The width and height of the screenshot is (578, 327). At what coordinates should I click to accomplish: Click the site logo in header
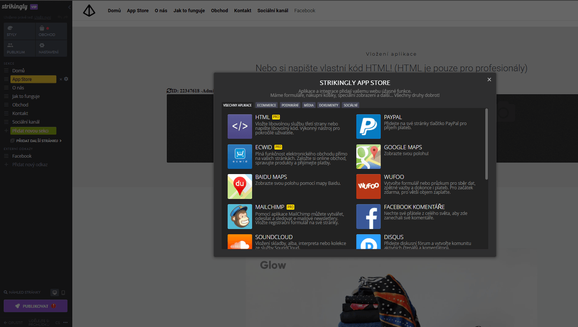click(89, 10)
